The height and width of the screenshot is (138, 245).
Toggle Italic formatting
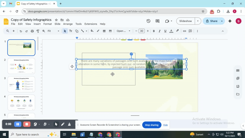point(160,31)
